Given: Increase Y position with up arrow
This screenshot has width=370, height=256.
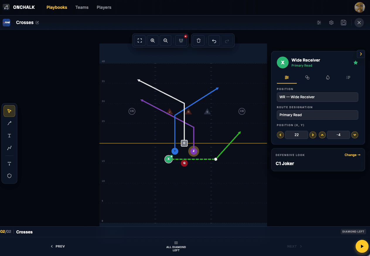Looking at the screenshot, I should (322, 135).
